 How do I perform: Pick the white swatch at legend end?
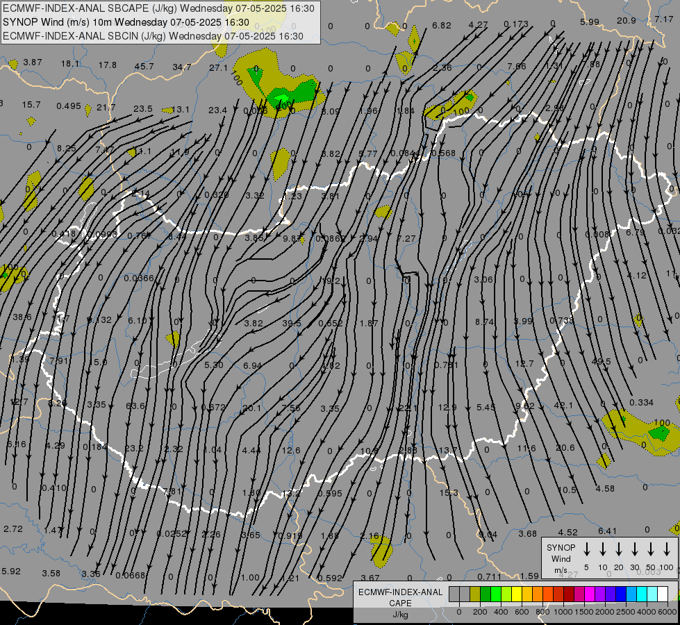point(662,594)
